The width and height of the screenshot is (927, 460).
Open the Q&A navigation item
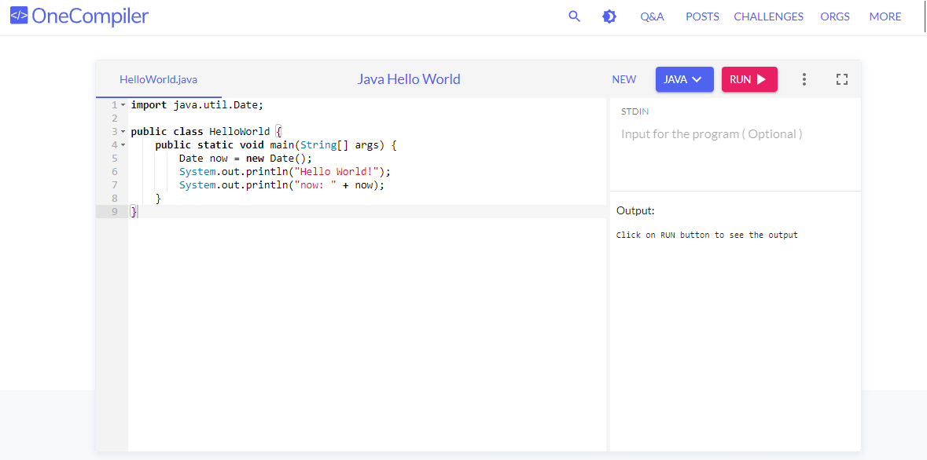click(x=652, y=16)
